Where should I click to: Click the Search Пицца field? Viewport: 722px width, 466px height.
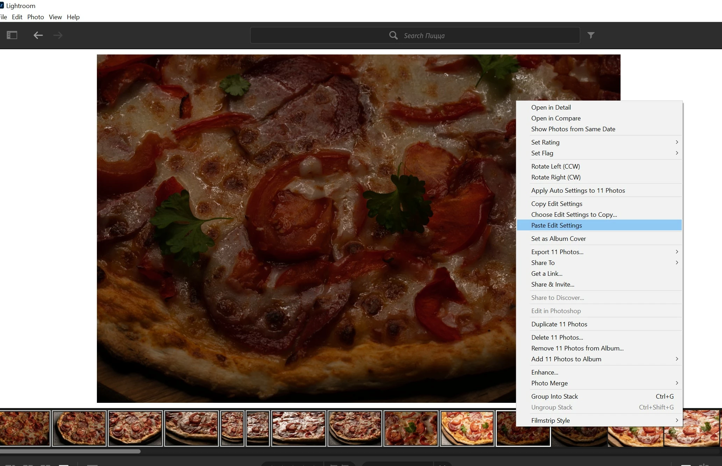(424, 36)
